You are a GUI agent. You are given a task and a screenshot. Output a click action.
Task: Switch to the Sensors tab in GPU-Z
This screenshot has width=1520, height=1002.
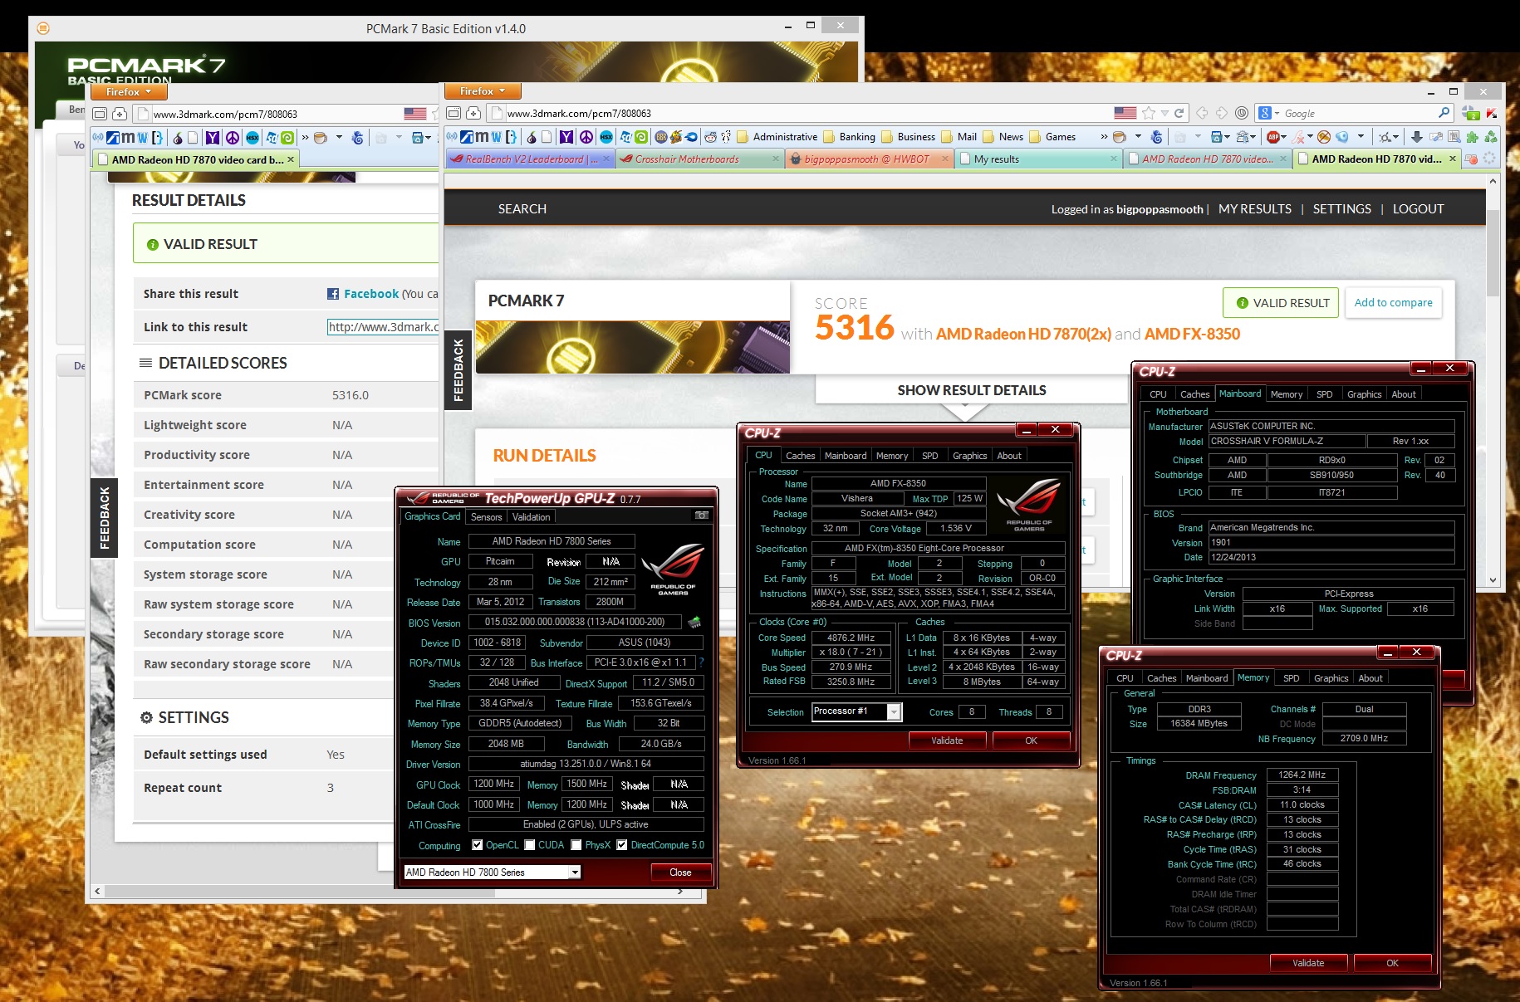tap(486, 516)
